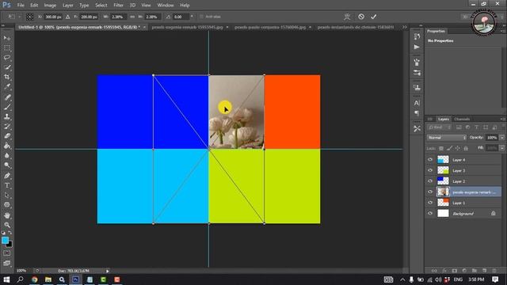507x285 pixels.
Task: Select the Move tool
Action: point(7,38)
